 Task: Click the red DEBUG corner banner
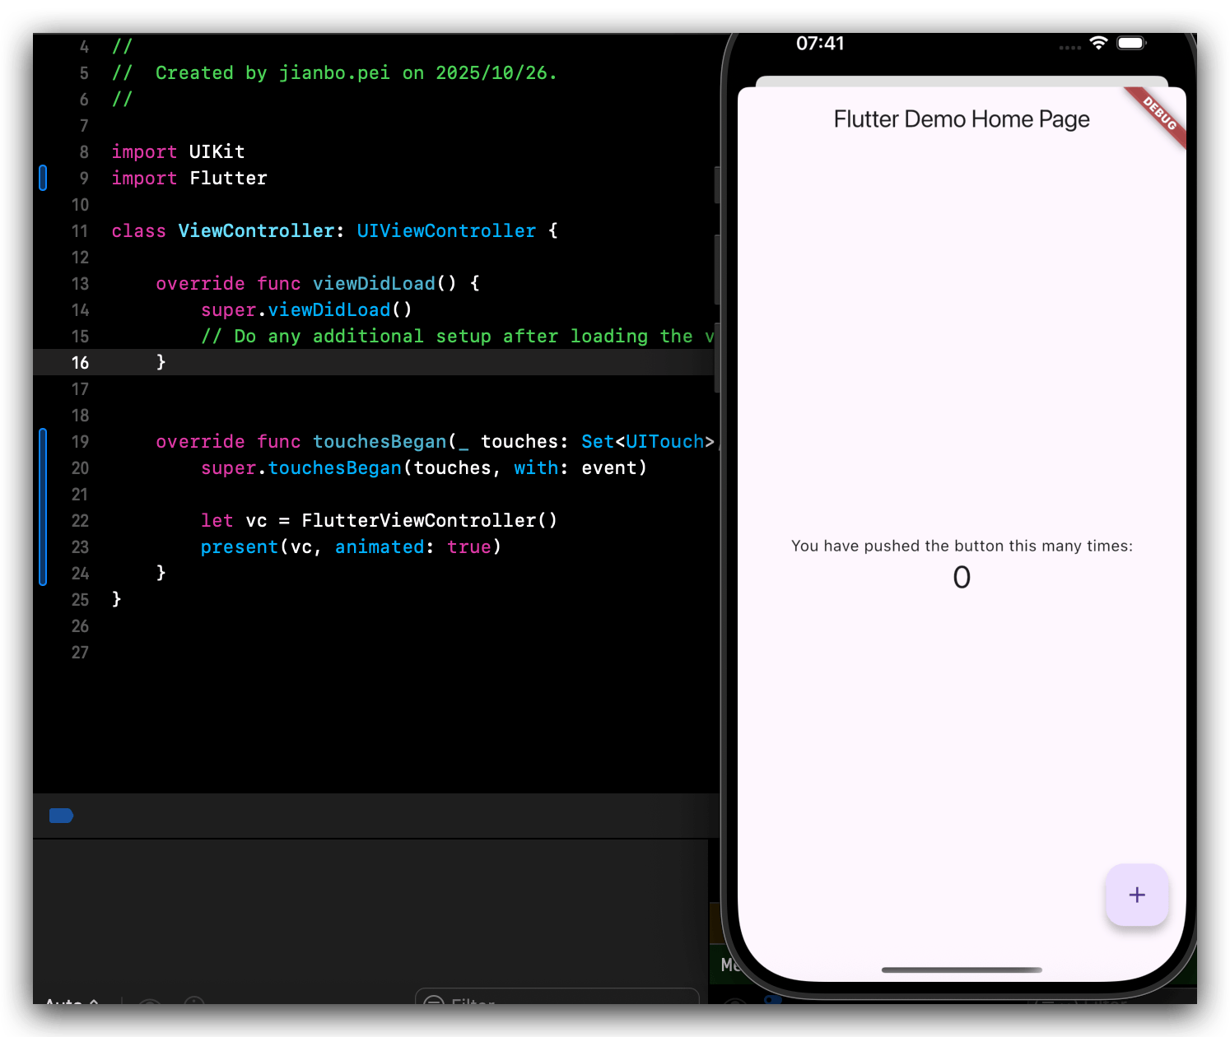[1161, 114]
